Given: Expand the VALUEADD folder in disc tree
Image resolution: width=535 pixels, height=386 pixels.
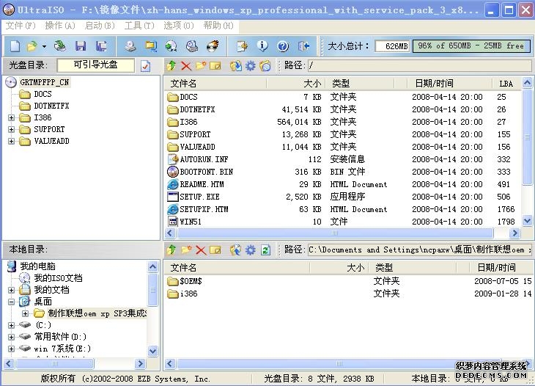Looking at the screenshot, I should (x=11, y=141).
